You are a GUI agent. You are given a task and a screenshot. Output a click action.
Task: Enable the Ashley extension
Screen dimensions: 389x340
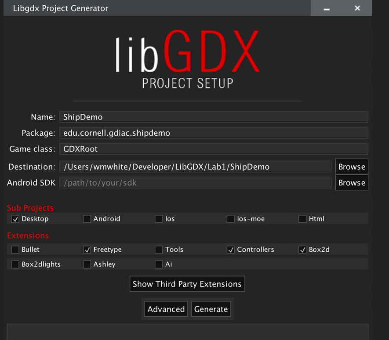click(x=87, y=264)
